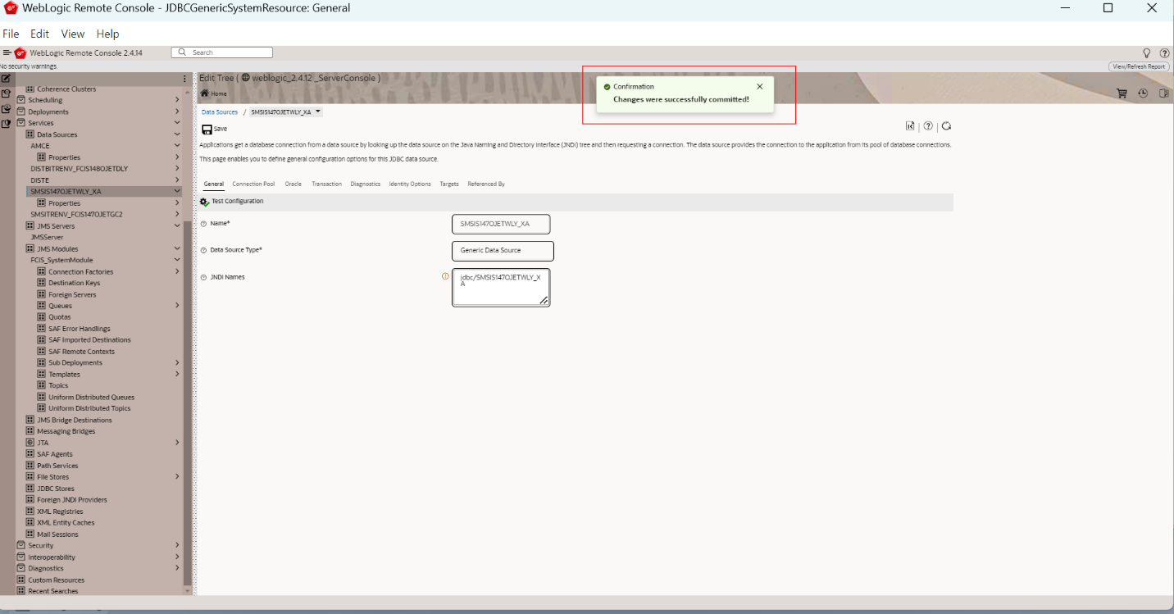Open the View menu

click(x=73, y=34)
